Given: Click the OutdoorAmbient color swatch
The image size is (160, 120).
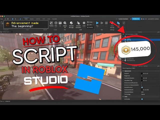Looking at the screenshot, I should pyautogui.click(x=142, y=90).
